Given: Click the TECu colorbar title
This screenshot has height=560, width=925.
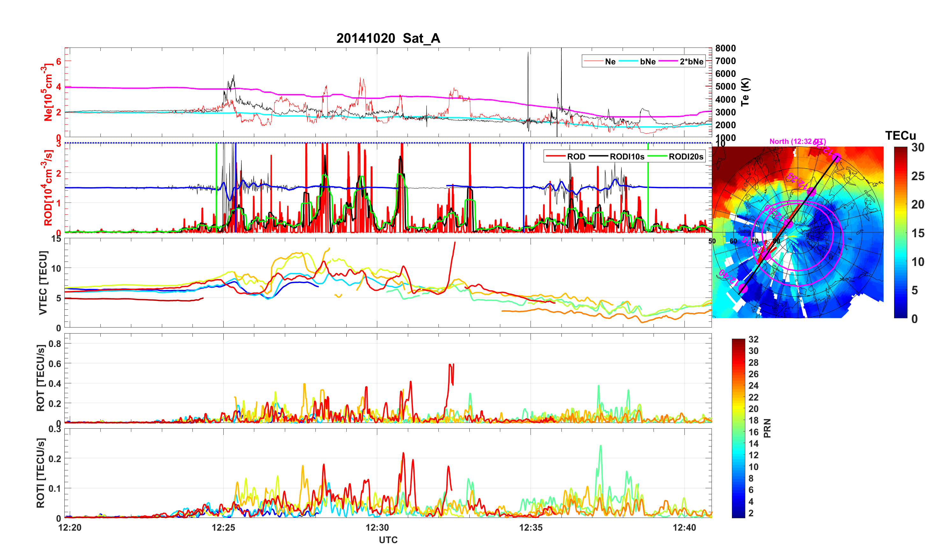Looking at the screenshot, I should [900, 135].
